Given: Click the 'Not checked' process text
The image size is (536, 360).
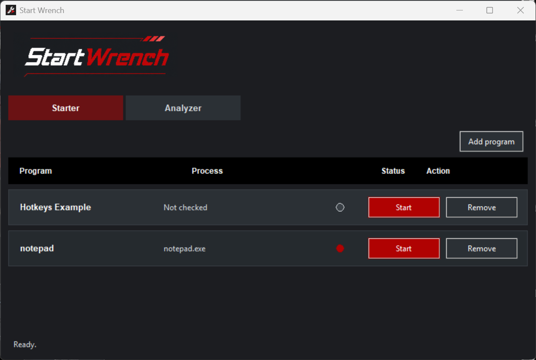Looking at the screenshot, I should [185, 207].
